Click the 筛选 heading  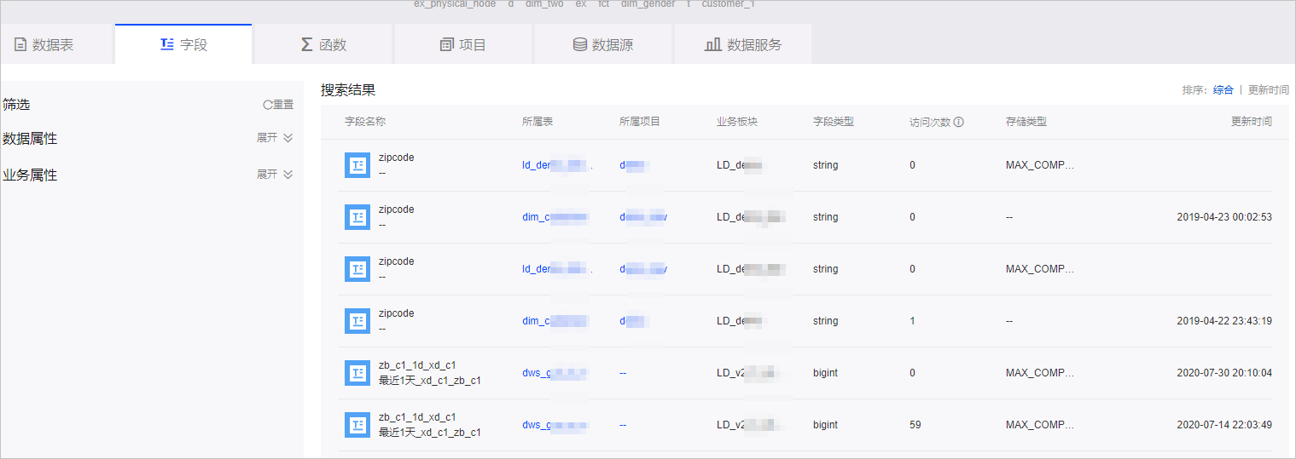pyautogui.click(x=16, y=104)
